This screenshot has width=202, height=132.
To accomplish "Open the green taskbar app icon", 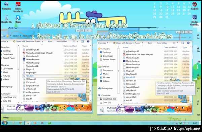I will 49,123.
